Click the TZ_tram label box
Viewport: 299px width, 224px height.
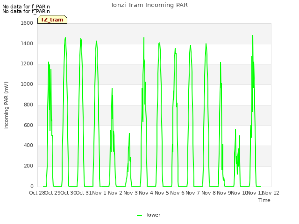[x=52, y=20]
